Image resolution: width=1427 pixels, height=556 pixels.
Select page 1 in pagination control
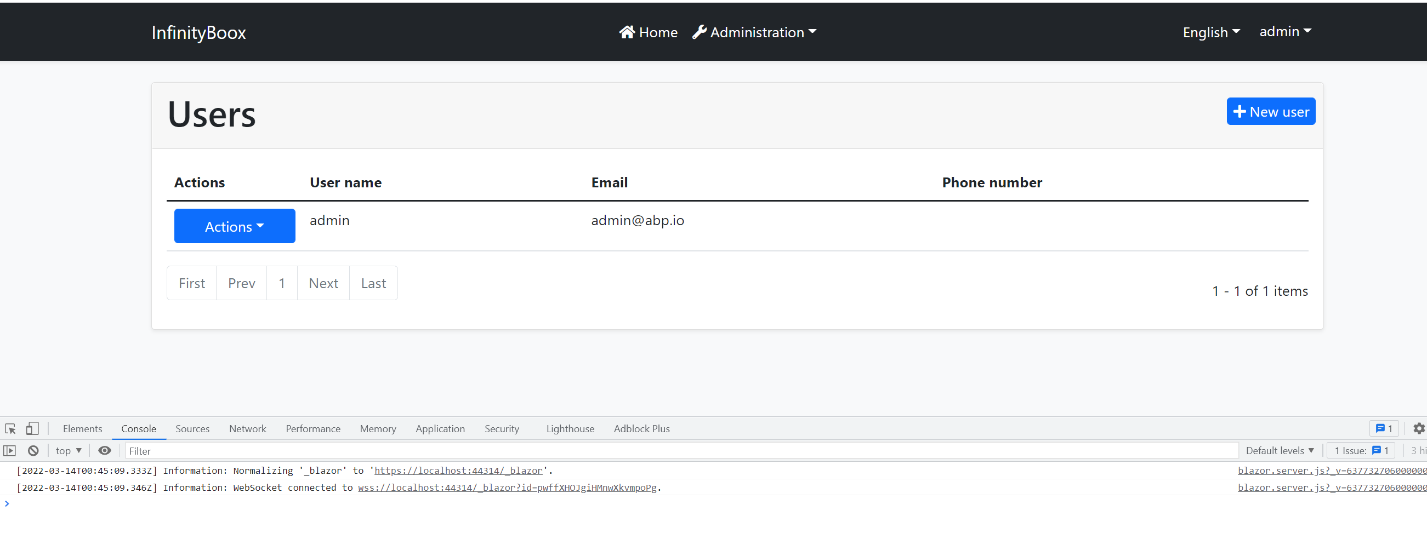282,283
